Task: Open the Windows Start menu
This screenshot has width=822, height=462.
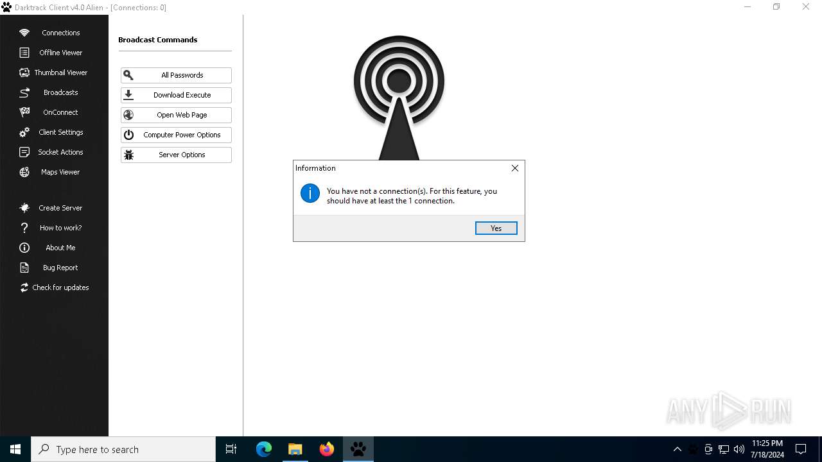Action: click(x=15, y=449)
